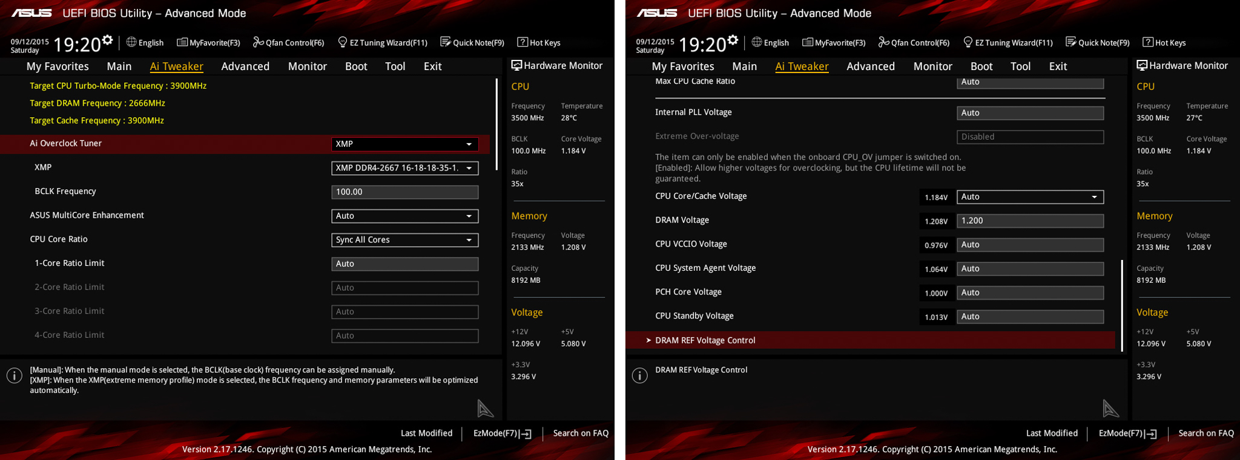Click Search on FAQ in left panel
Screen dimensions: 1240x460
point(580,433)
